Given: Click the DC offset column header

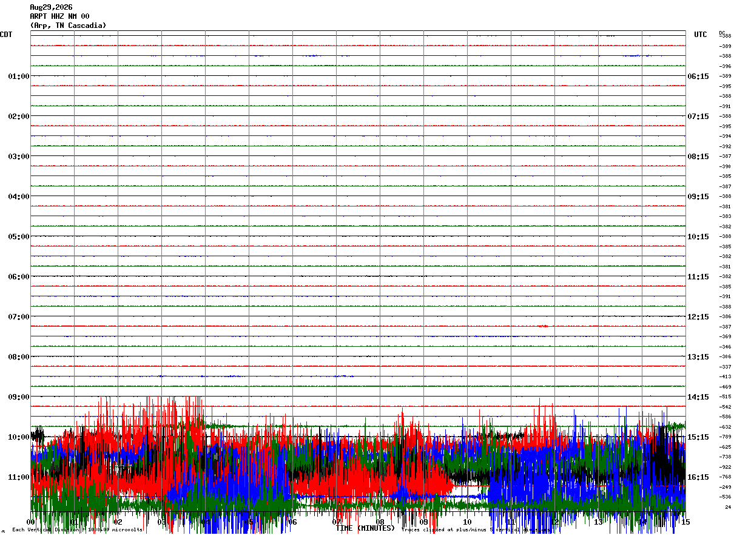Looking at the screenshot, I should (x=722, y=33).
